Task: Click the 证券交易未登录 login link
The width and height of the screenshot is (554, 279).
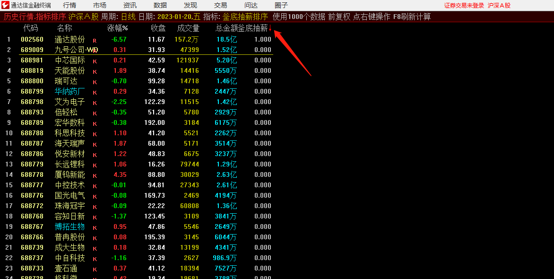Action: coord(464,6)
